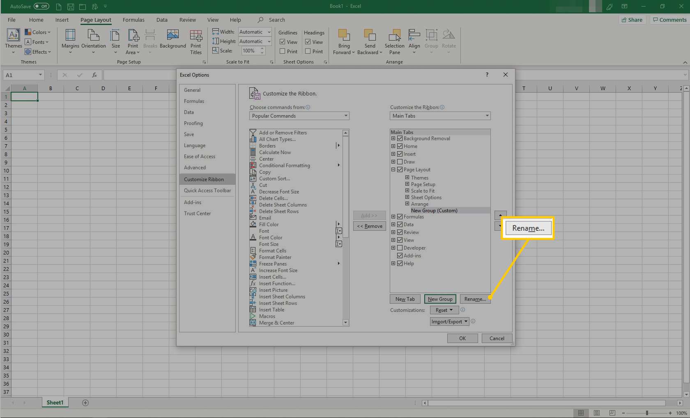Confirm with the OK button
The width and height of the screenshot is (690, 418).
click(x=462, y=338)
